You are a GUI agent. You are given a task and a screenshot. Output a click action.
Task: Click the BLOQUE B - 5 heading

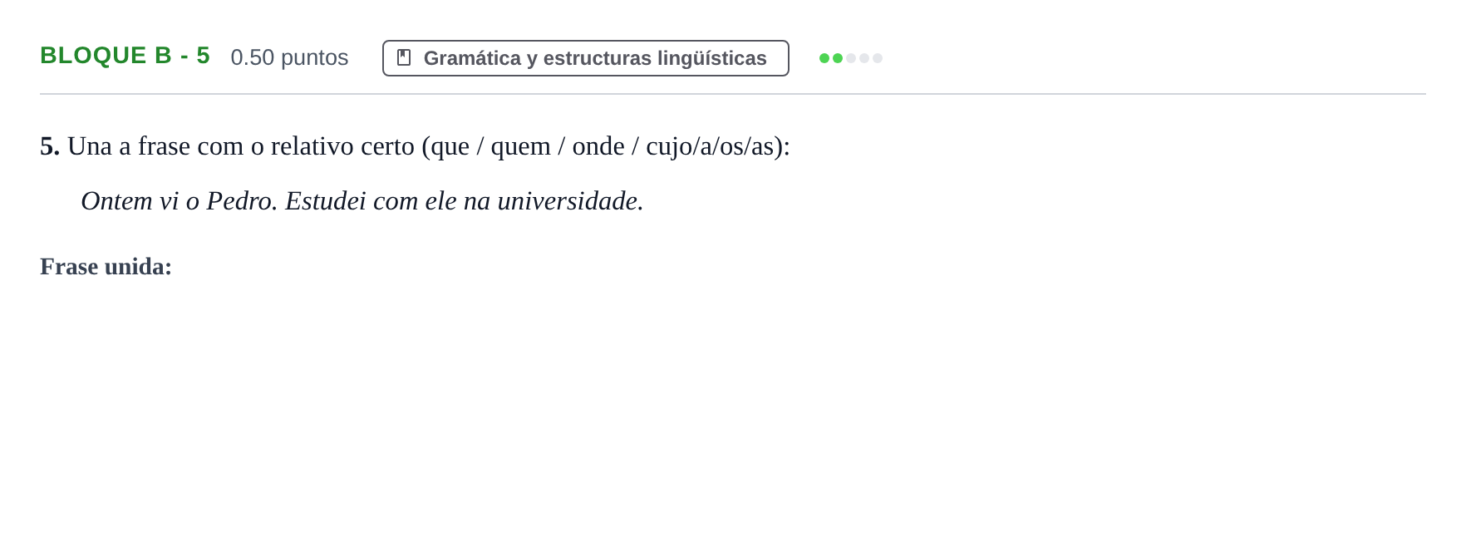[x=125, y=56]
